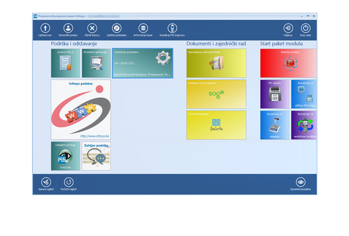Click the Odjava logout icon
The image size is (349, 236).
(288, 28)
